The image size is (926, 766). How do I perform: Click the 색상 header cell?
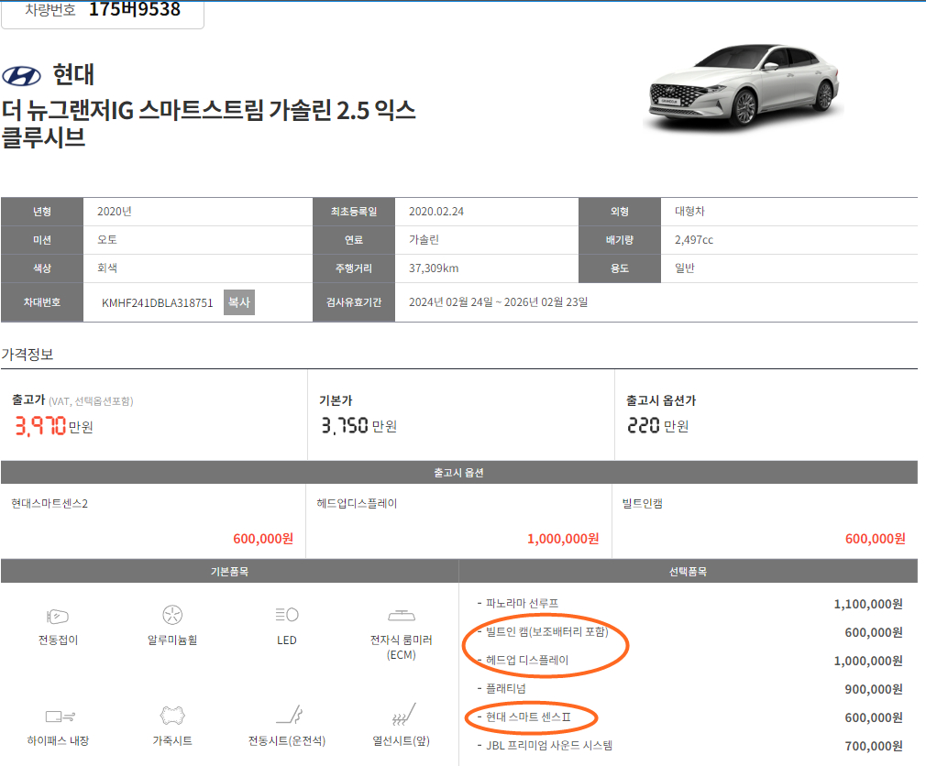(42, 268)
